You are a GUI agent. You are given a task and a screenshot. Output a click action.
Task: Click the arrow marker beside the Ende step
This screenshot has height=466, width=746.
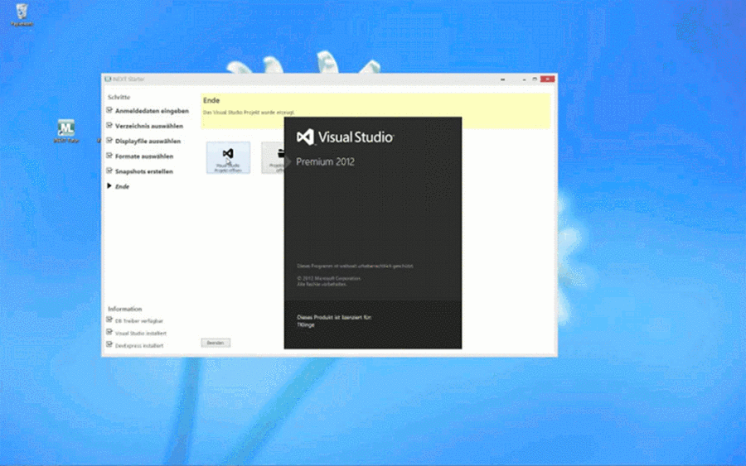click(x=109, y=185)
